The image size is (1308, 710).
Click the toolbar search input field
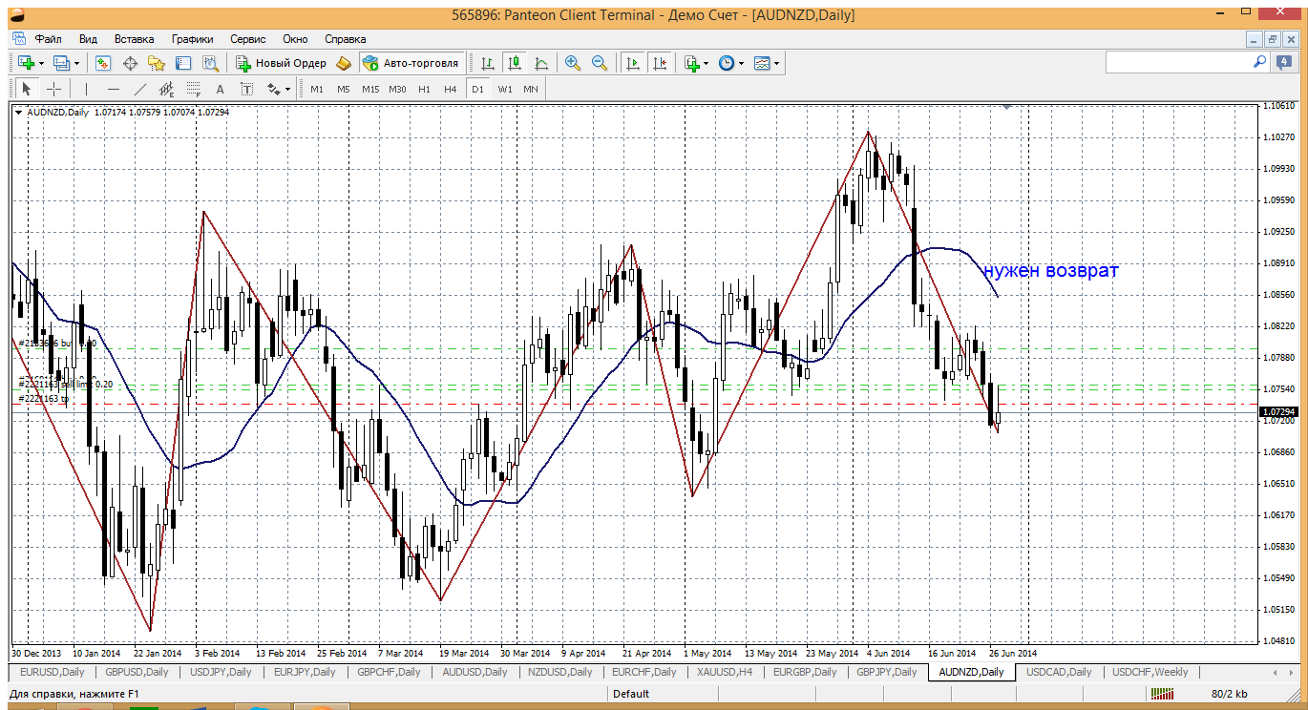tap(1178, 62)
